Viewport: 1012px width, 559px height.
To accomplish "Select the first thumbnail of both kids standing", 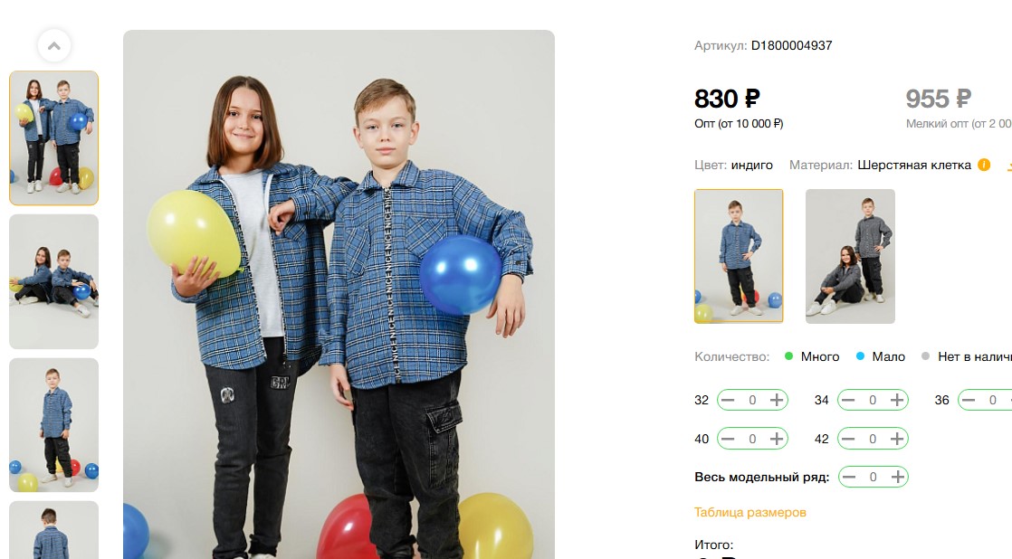I will pyautogui.click(x=53, y=138).
